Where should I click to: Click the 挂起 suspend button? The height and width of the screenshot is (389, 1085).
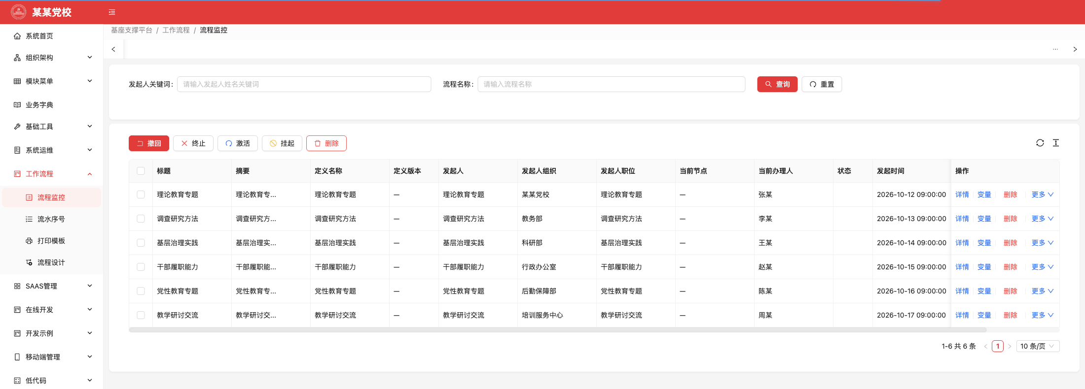tap(282, 143)
